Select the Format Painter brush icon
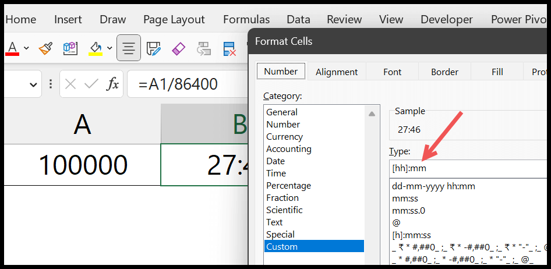This screenshot has height=269, width=551. (x=45, y=48)
